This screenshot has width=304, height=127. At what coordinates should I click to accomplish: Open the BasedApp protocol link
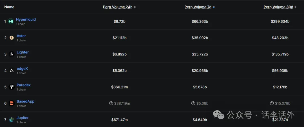pyautogui.click(x=25, y=101)
